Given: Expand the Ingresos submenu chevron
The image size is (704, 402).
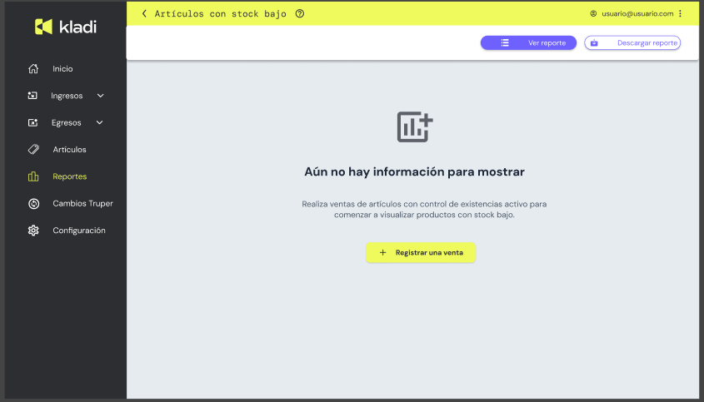Looking at the screenshot, I should (101, 96).
